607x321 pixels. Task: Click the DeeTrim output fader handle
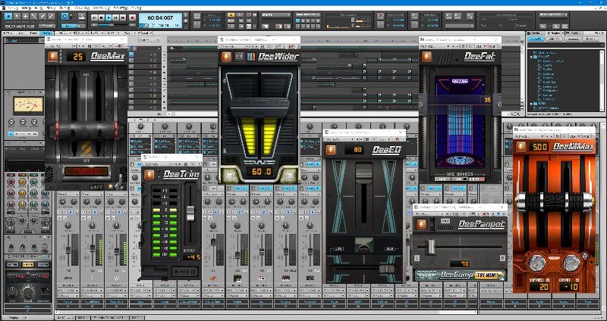click(x=190, y=213)
